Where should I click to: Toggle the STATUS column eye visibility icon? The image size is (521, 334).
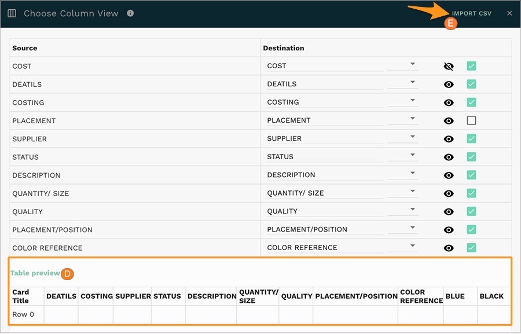pos(449,157)
